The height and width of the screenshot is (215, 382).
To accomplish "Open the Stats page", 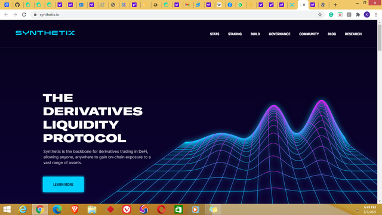I will (x=215, y=34).
